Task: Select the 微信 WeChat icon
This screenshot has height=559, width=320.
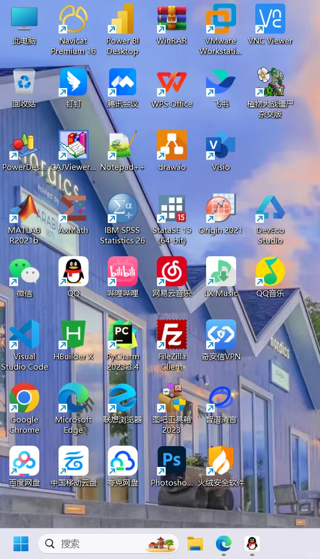Action: pos(24,271)
